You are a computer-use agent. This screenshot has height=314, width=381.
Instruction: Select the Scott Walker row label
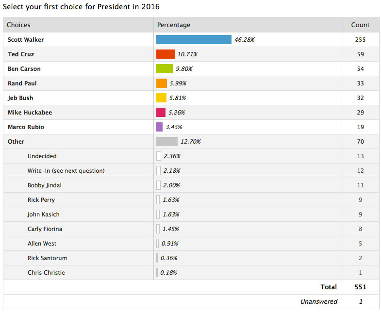pos(26,40)
